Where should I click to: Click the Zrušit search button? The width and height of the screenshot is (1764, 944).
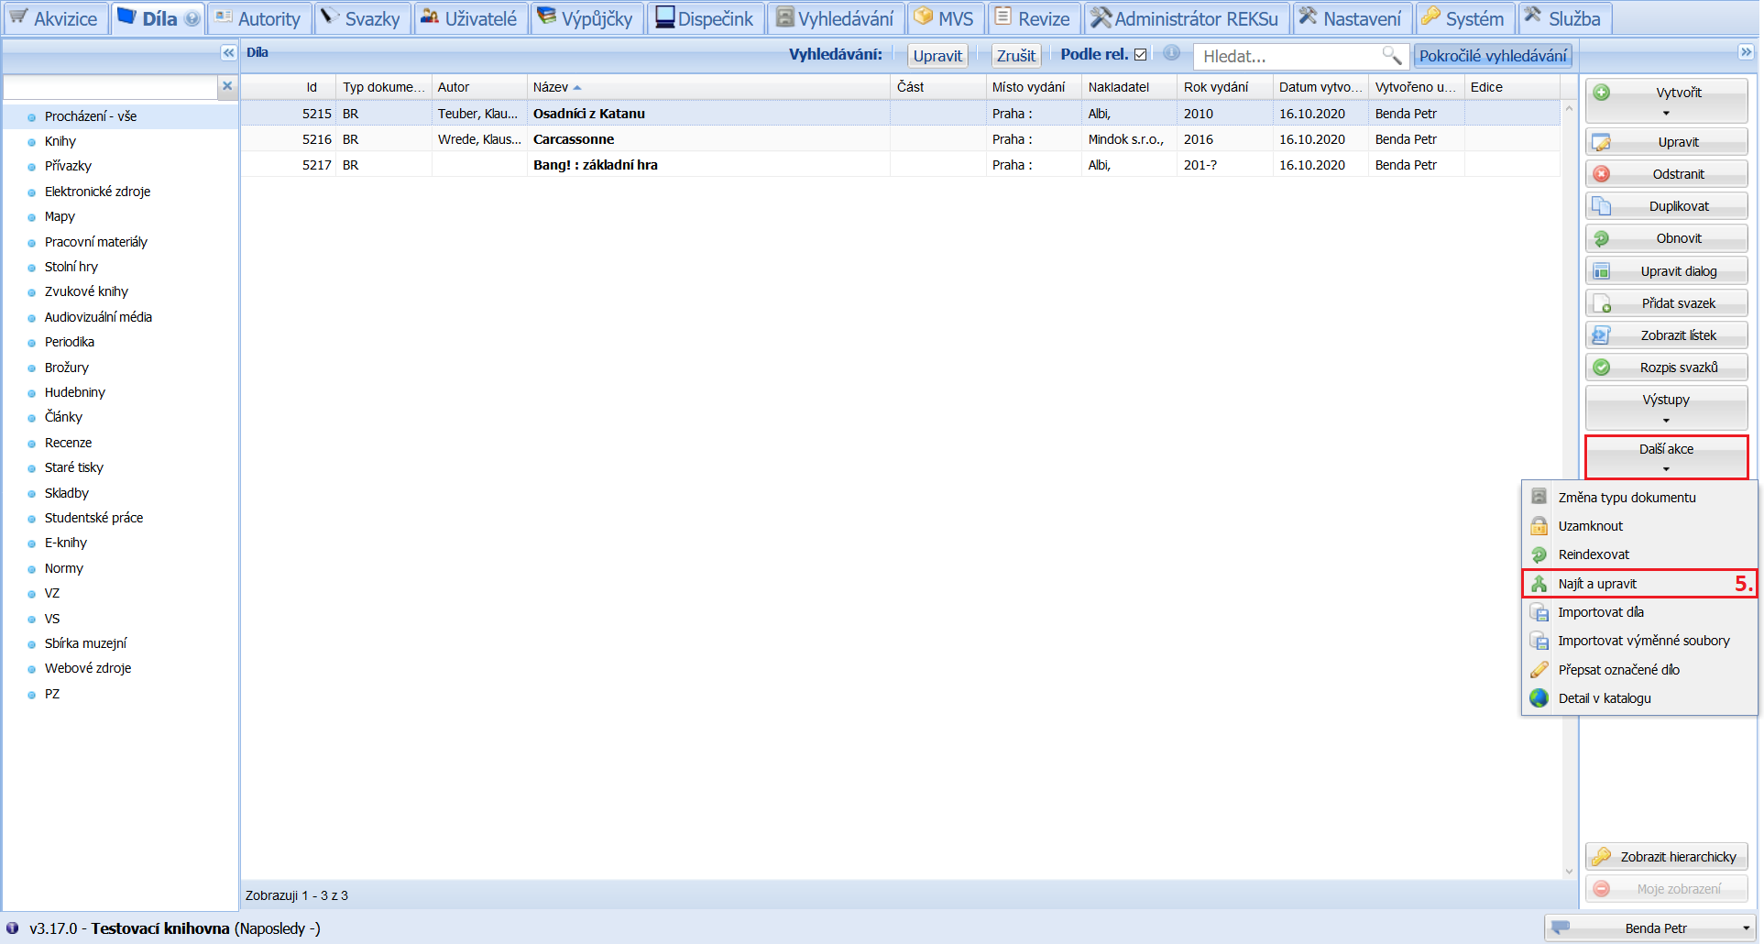coord(1016,56)
